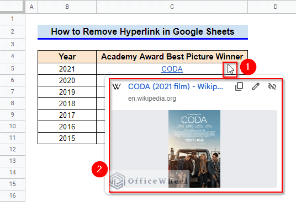Screen dimensions: 296x202
Task: Copy link icon in hyperlink preview card
Action: (239, 86)
